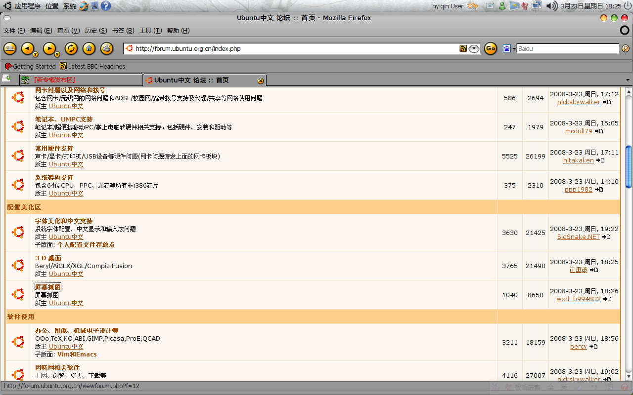Click the magnifier search button beside the Baidu field

pyautogui.click(x=626, y=48)
